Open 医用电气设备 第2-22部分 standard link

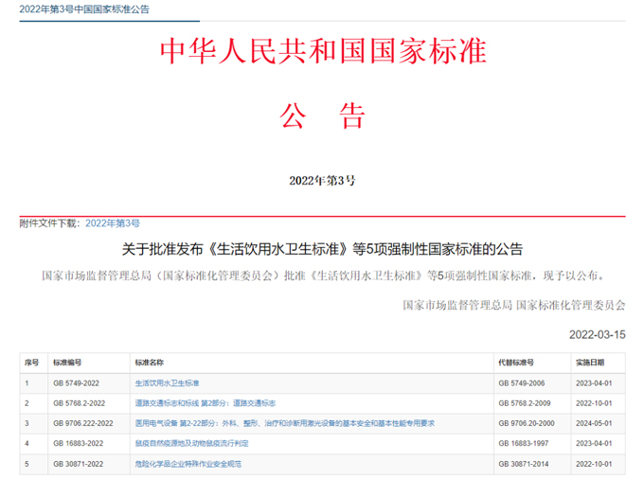pos(284,422)
